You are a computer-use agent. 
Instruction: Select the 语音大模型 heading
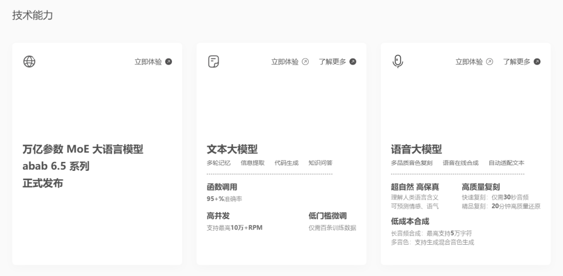pyautogui.click(x=417, y=149)
